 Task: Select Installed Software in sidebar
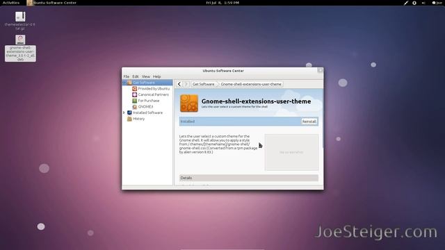148,112
